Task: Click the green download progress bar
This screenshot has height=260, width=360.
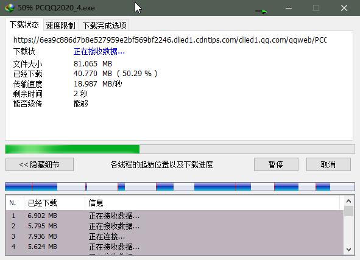Action: 180,149
